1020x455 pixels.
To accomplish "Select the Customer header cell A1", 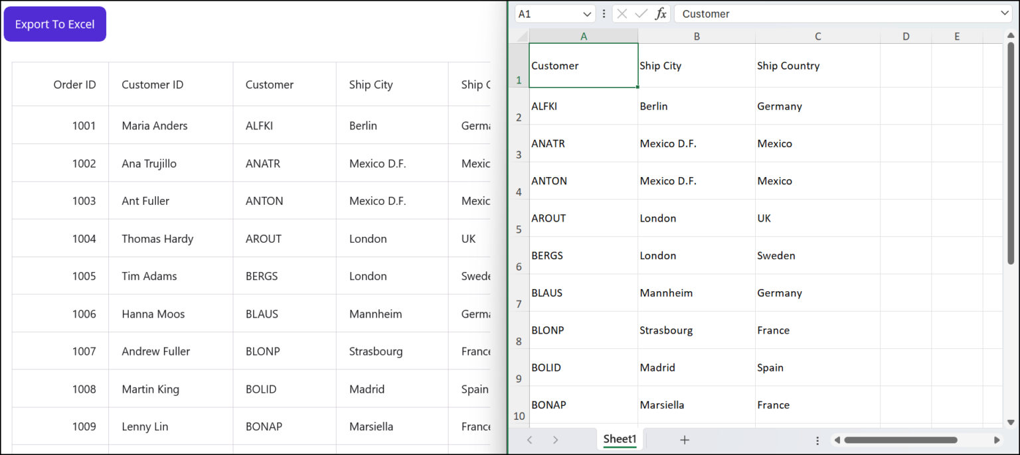I will coord(583,66).
